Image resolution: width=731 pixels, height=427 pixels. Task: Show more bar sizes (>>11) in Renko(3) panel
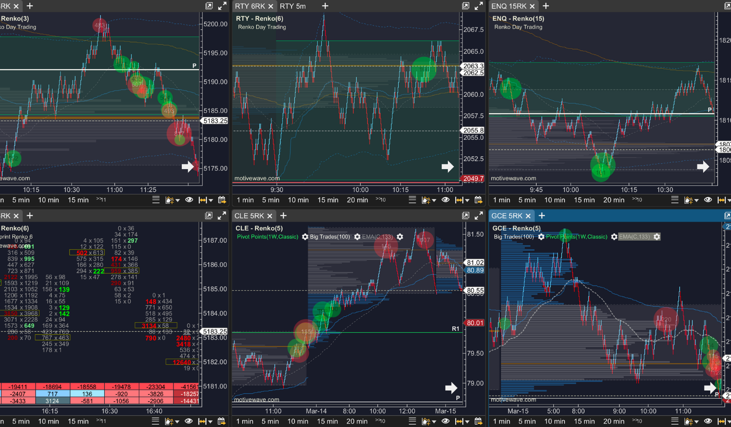pos(101,200)
